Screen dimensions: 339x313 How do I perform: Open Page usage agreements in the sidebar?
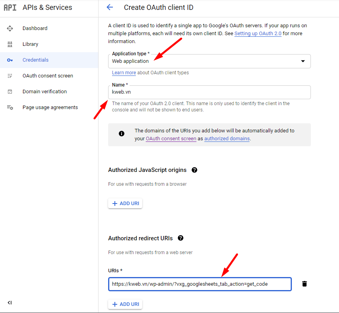tap(49, 107)
